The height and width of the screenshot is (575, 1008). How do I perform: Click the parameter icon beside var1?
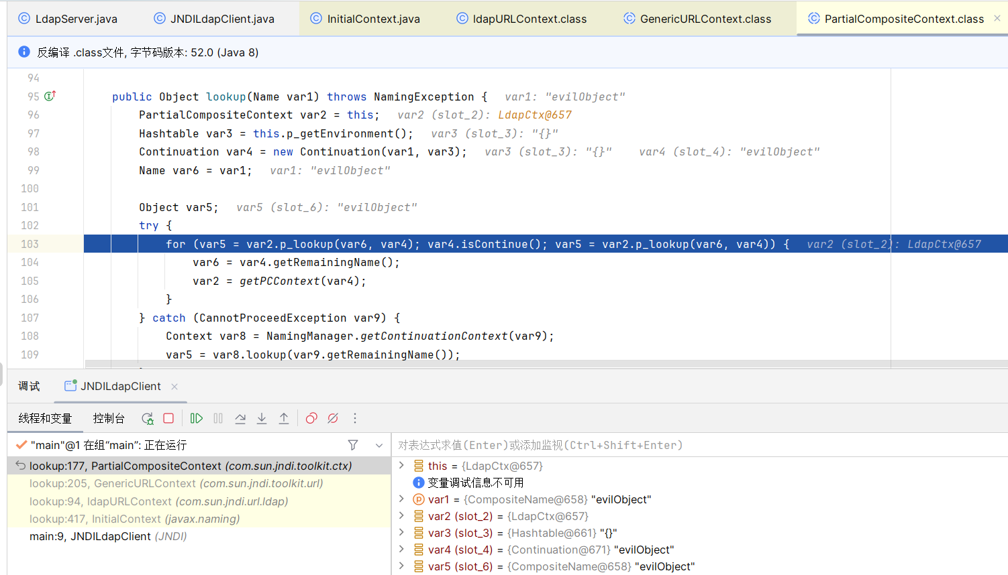tap(418, 499)
